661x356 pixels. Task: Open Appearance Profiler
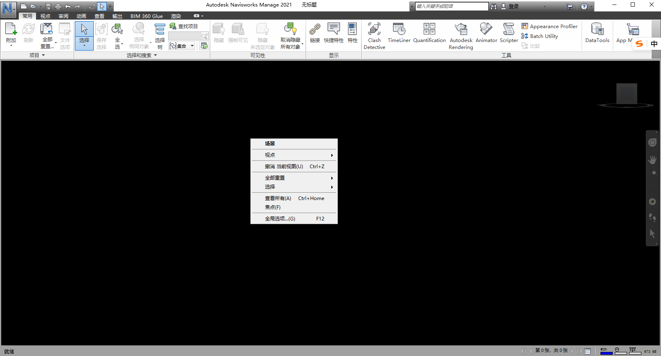pyautogui.click(x=549, y=26)
